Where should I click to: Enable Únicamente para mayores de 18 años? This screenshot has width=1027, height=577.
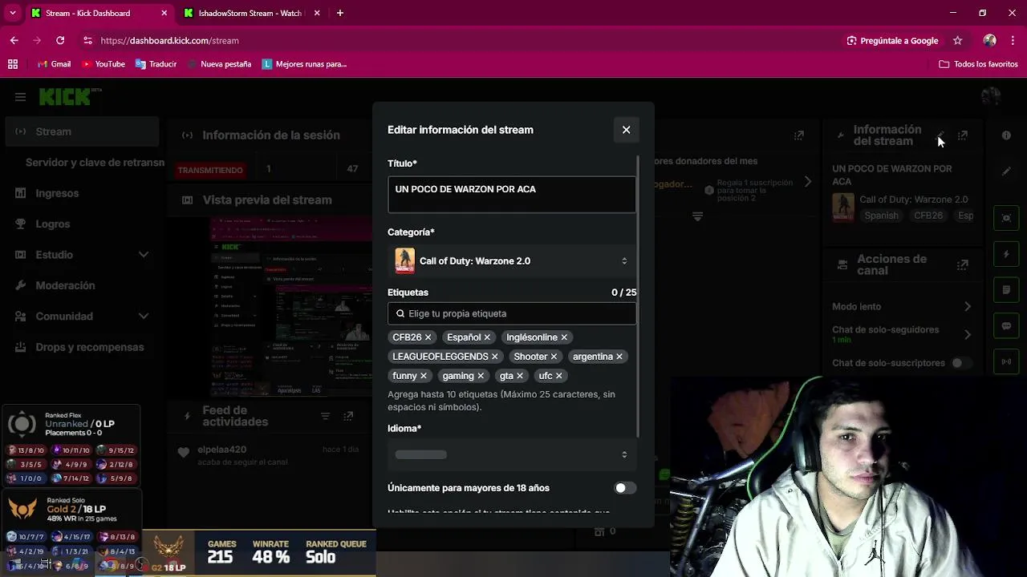[x=625, y=488]
